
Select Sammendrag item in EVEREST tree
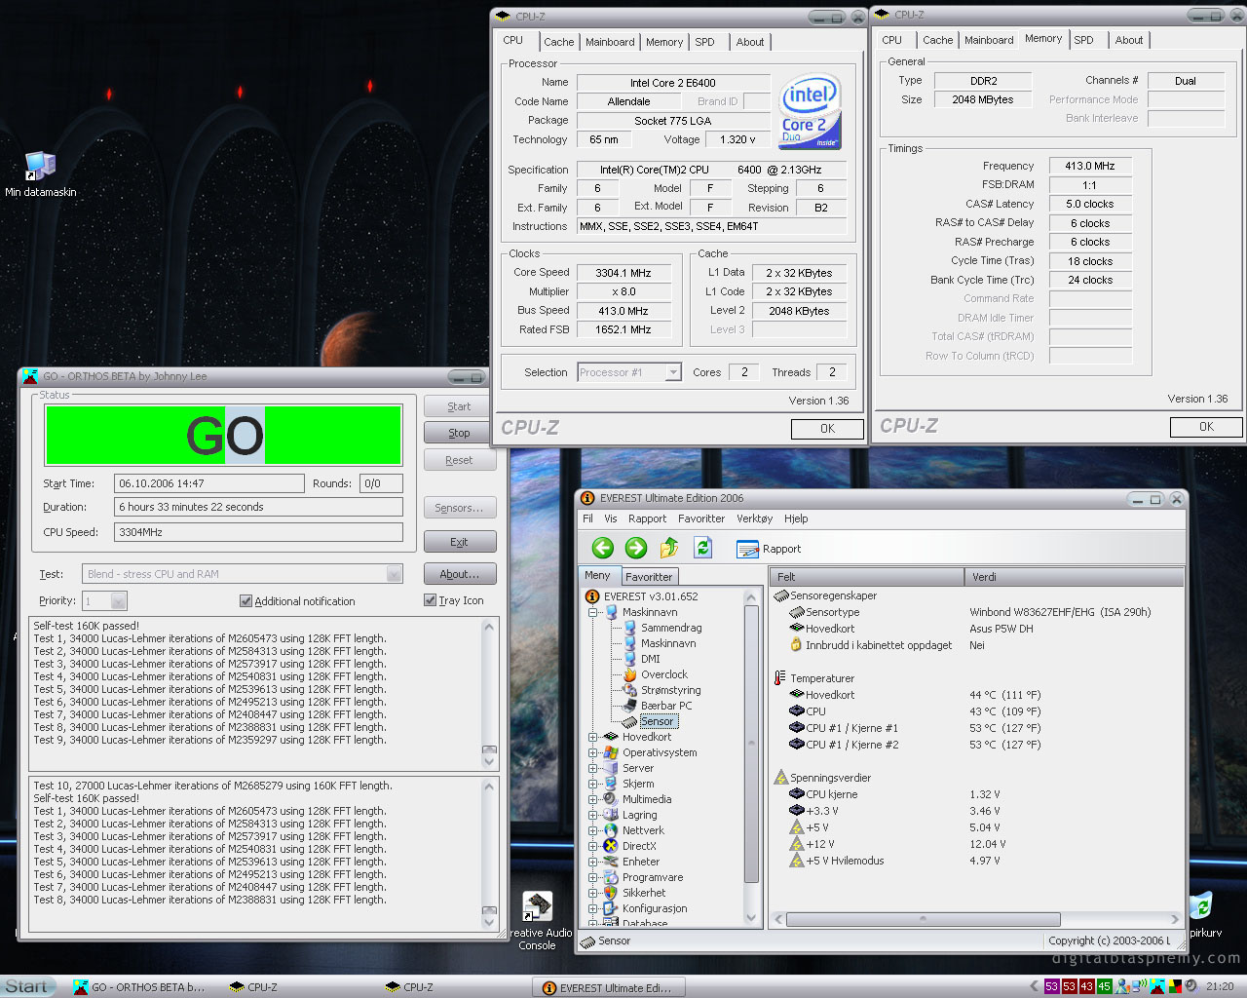(x=671, y=628)
